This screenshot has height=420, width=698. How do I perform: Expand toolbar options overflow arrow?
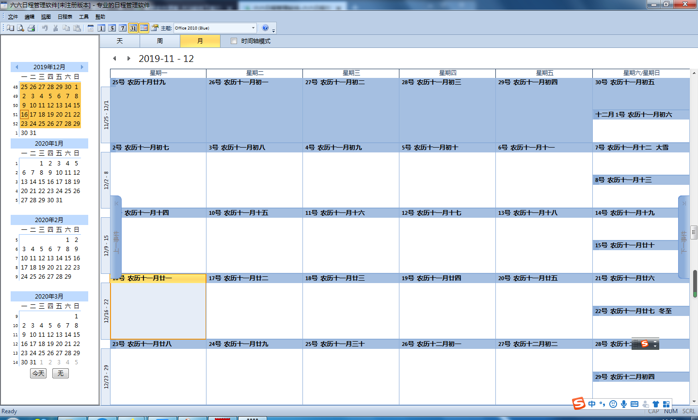274,30
